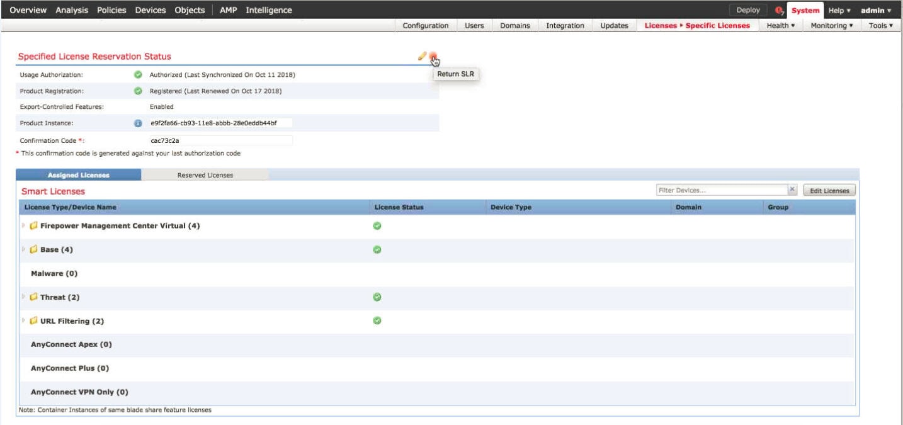Viewport: 903px width, 425px height.
Task: Open the admin user dropdown
Action: tap(877, 11)
